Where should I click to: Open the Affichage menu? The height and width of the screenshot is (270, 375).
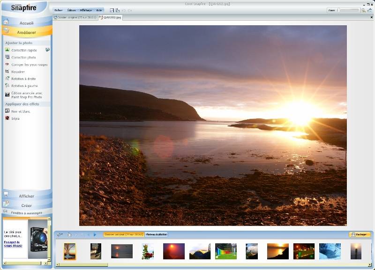coord(86,10)
